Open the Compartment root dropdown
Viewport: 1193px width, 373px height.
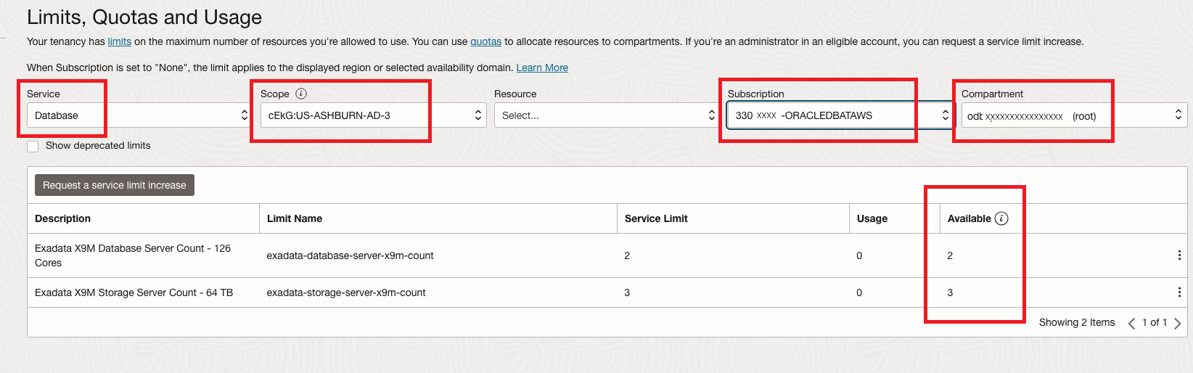[1073, 115]
